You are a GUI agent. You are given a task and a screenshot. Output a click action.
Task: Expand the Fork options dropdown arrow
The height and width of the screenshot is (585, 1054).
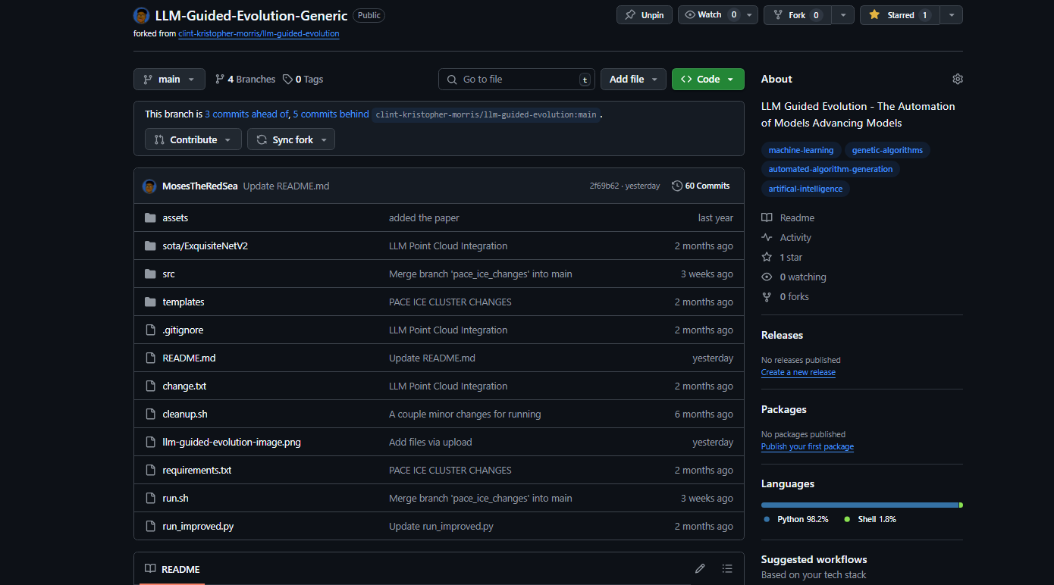(842, 15)
